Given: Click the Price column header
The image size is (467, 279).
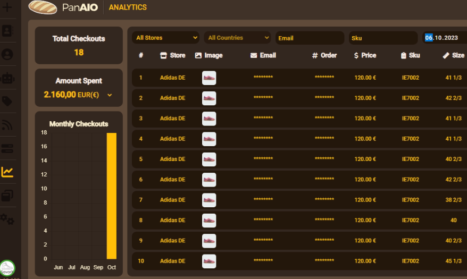Looking at the screenshot, I should click(x=365, y=55).
